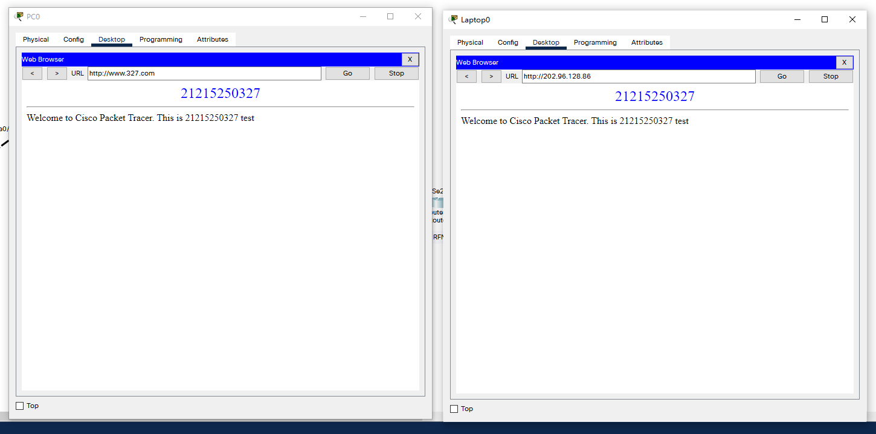The height and width of the screenshot is (434, 876).
Task: Click the back arrow in Laptop0 web browser
Action: 466,76
